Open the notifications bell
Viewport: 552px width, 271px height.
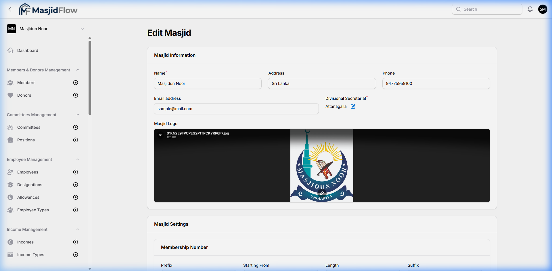530,9
